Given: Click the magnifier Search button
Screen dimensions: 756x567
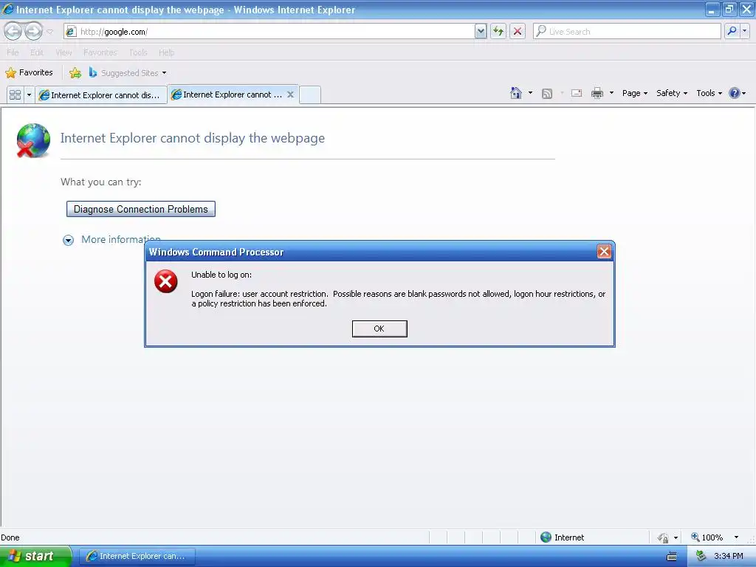Looking at the screenshot, I should click(732, 32).
